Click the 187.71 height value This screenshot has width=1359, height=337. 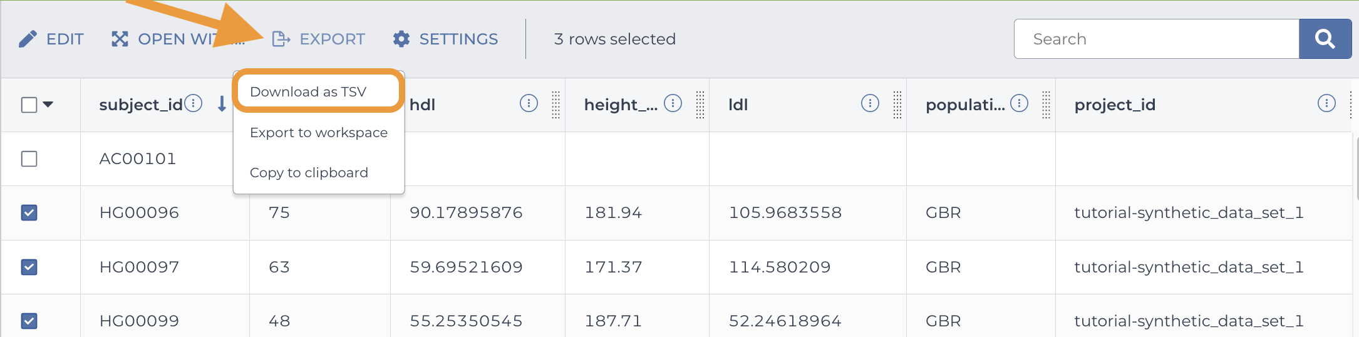click(x=613, y=321)
